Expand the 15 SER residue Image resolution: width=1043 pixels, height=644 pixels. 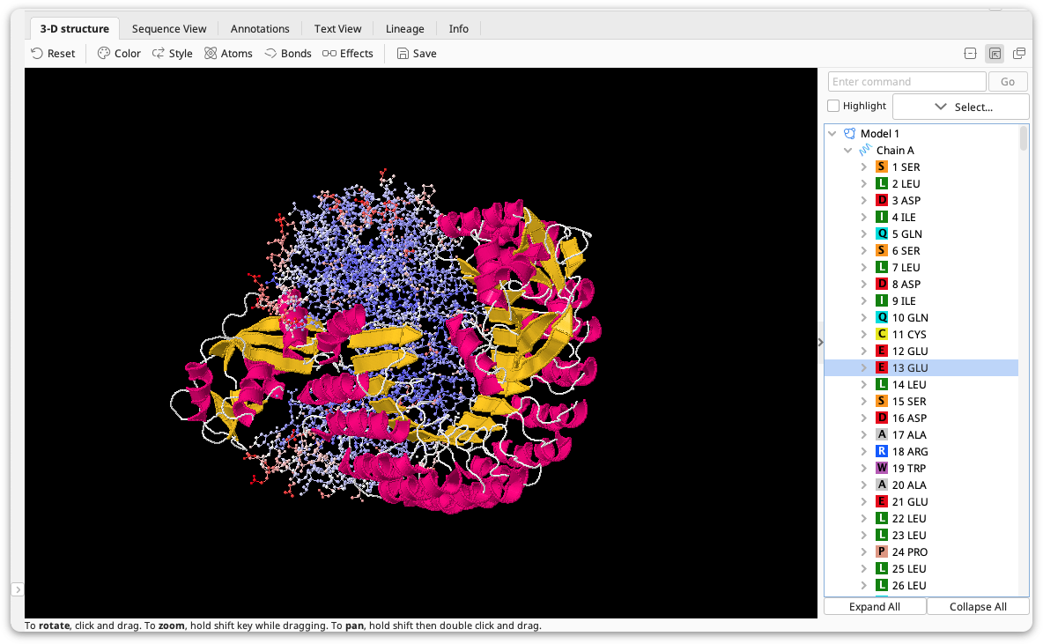click(863, 401)
